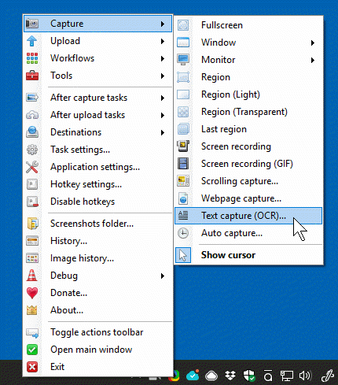Expand the Tools submenu arrow
338x385 pixels.
(163, 76)
